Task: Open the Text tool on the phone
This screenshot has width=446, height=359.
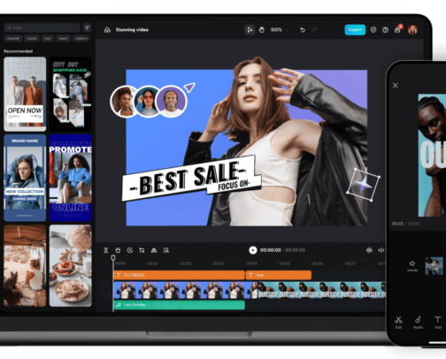Action: tap(438, 322)
